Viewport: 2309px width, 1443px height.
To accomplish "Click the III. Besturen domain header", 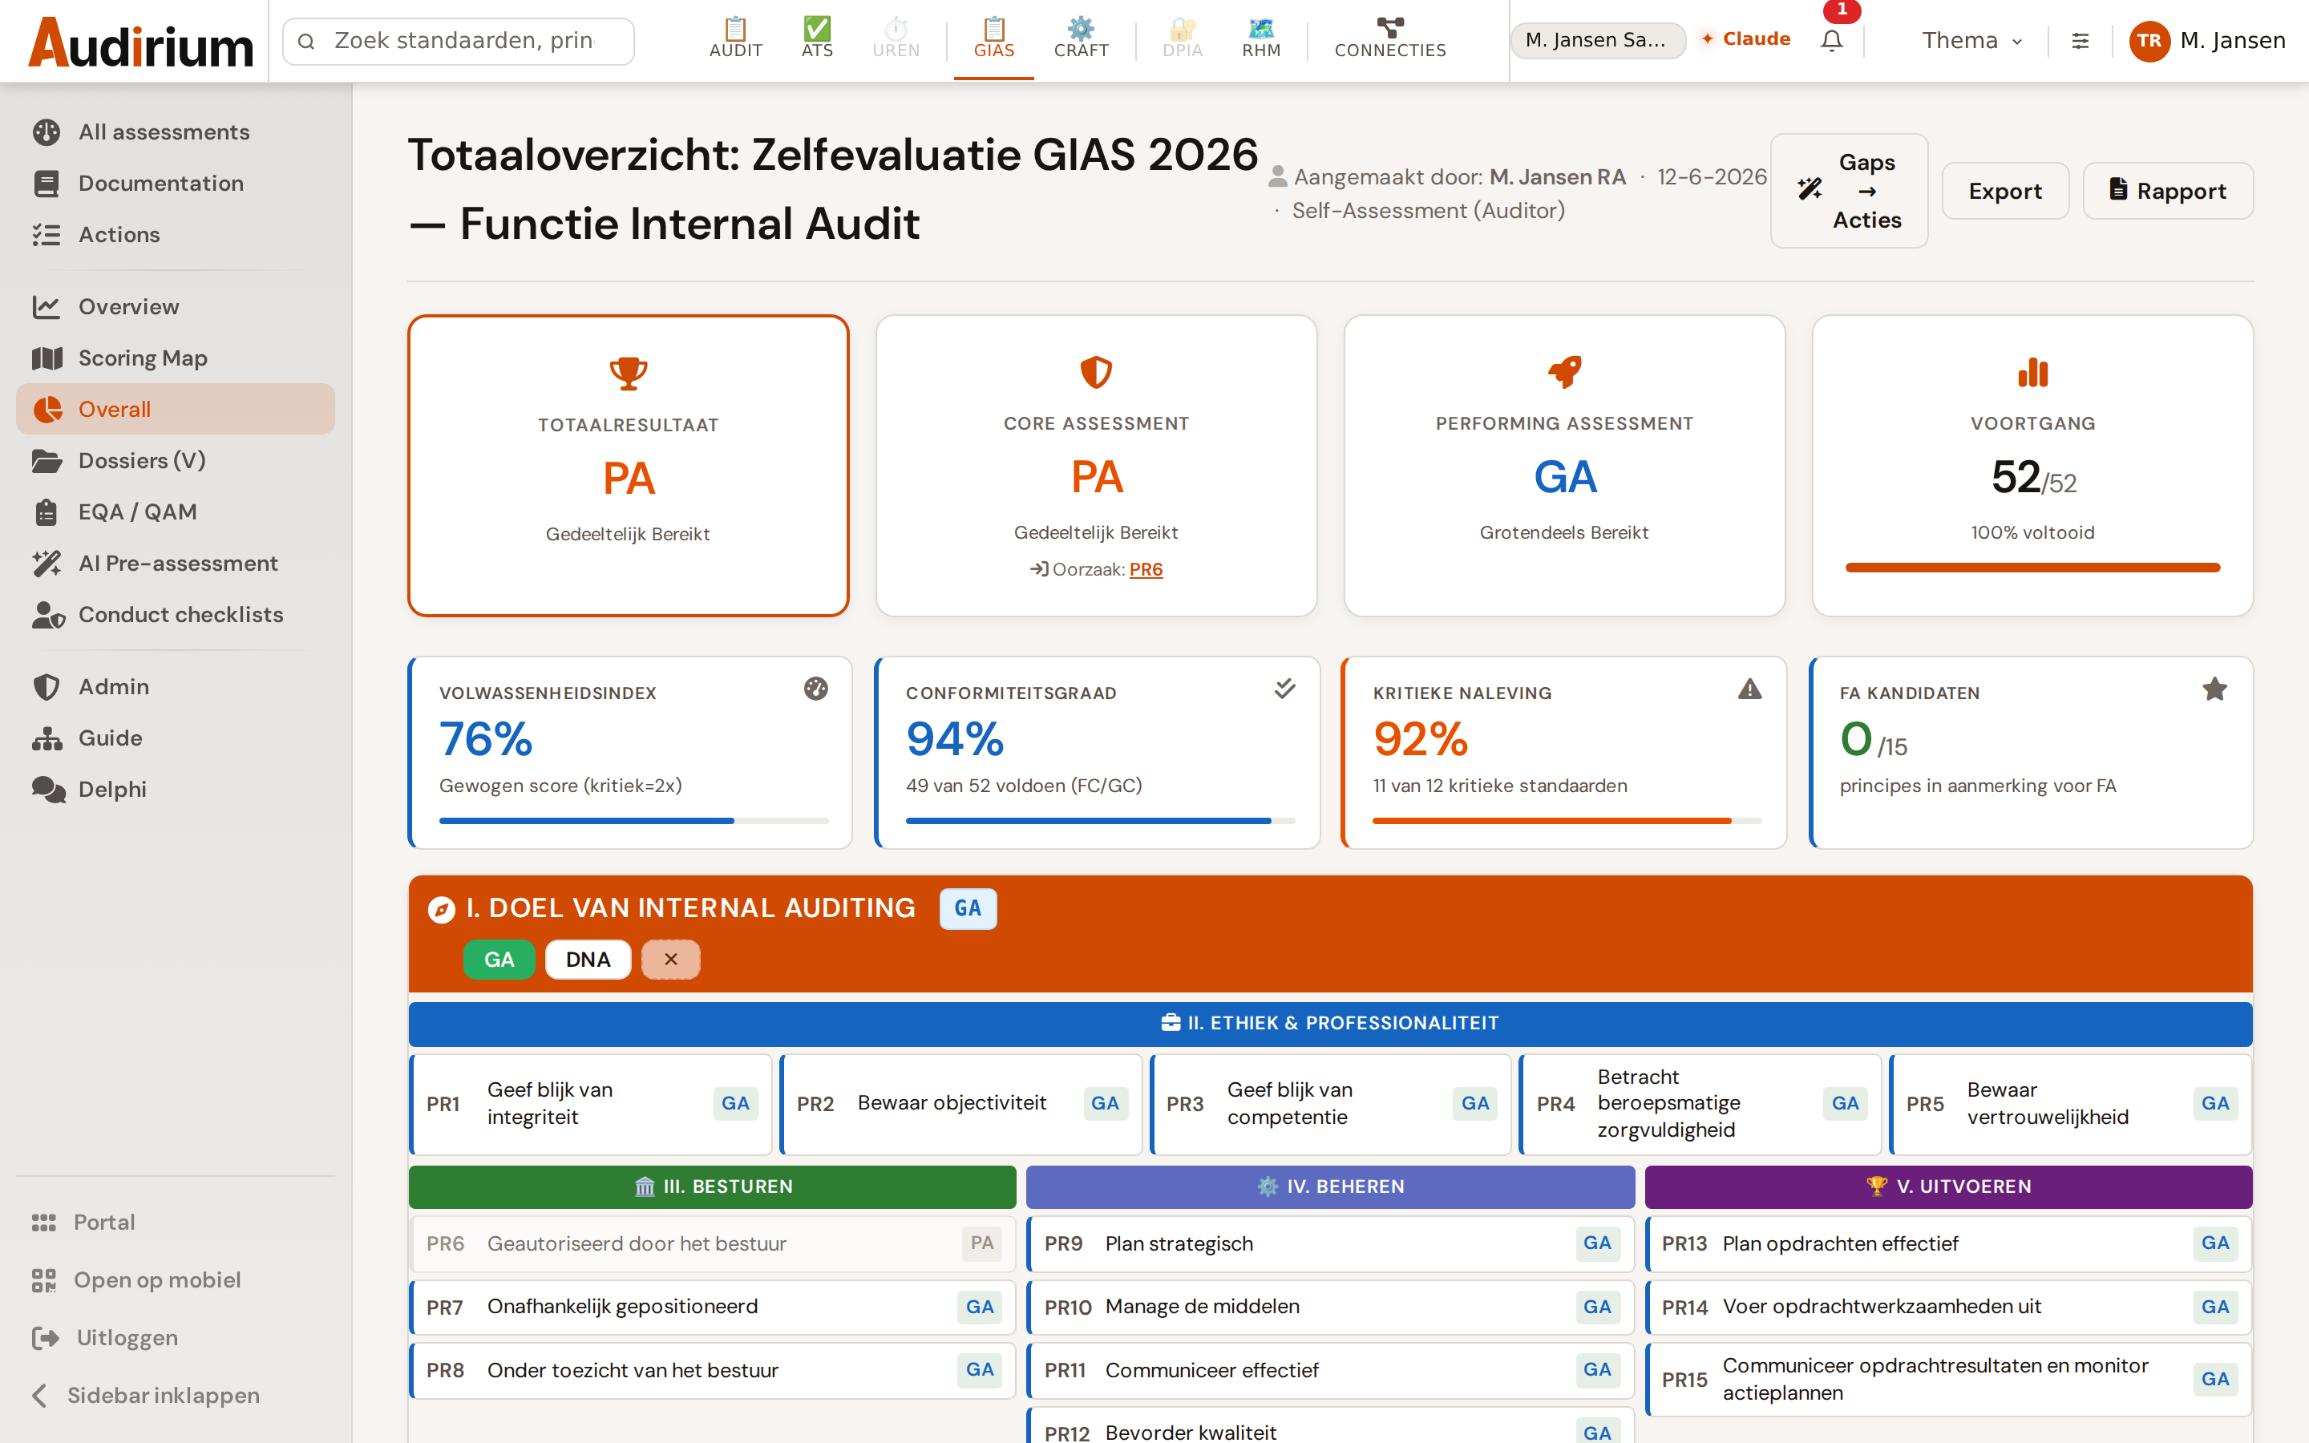I will [713, 1186].
